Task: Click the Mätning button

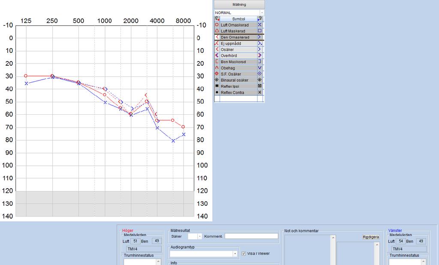Action: (239, 4)
